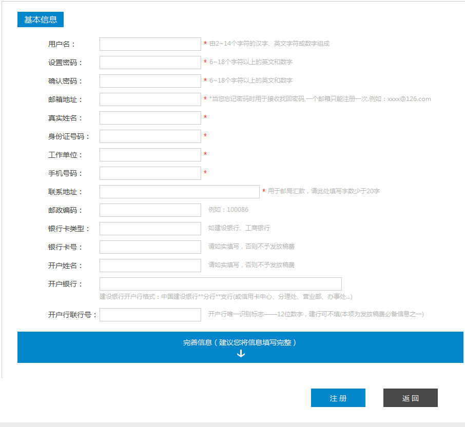Select the 银行卡类型 input box

click(x=150, y=229)
